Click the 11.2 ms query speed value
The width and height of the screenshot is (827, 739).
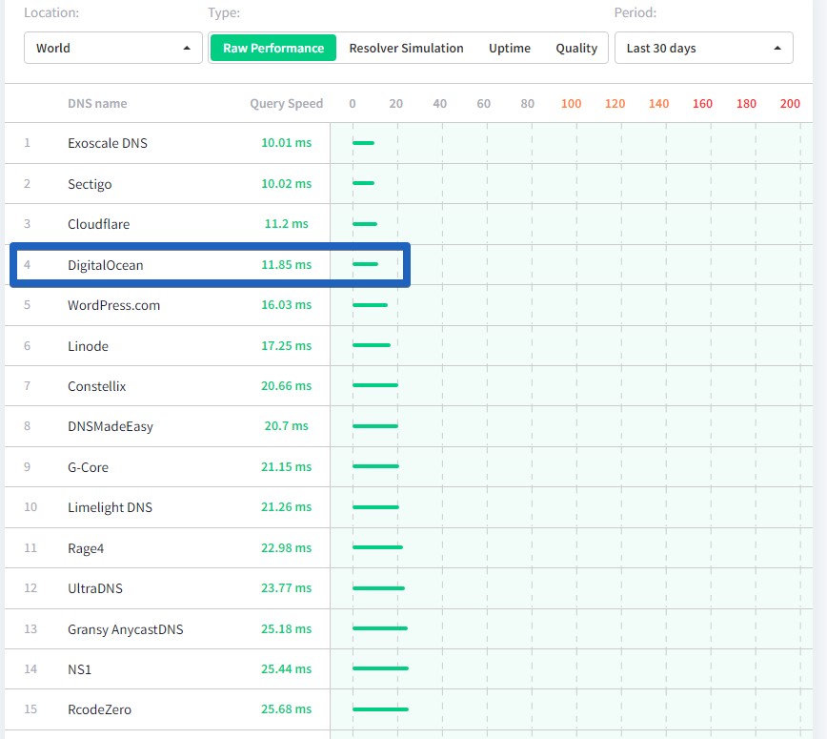tap(287, 224)
